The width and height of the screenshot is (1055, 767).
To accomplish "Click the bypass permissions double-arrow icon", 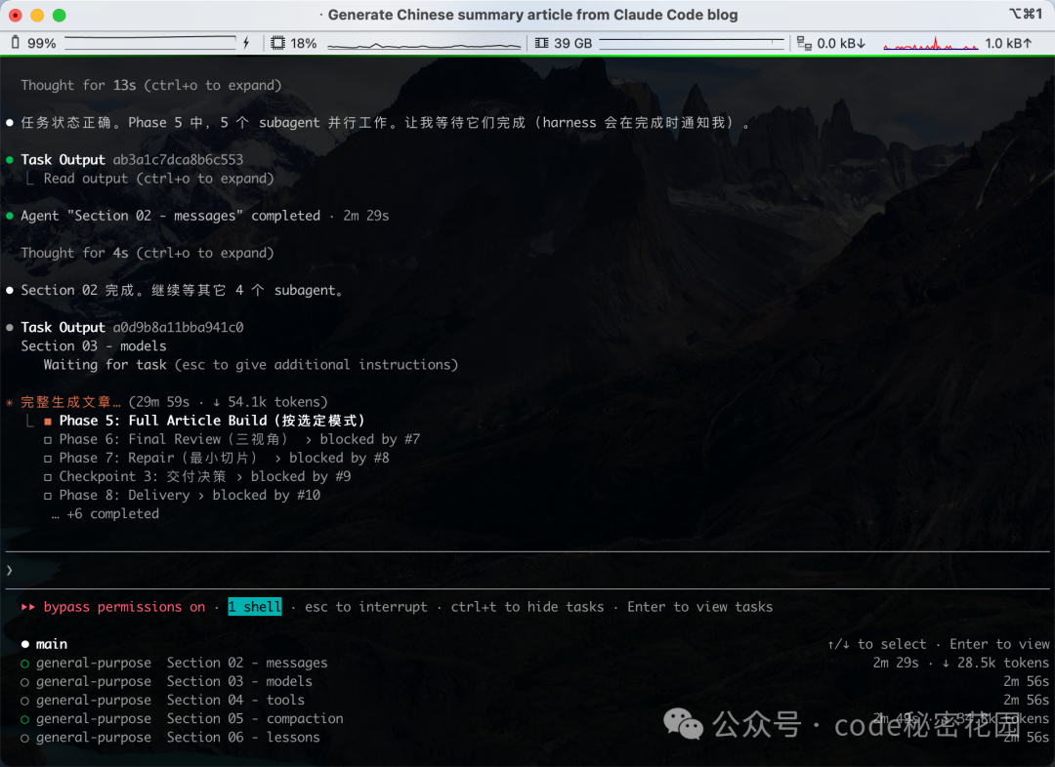I will tap(28, 607).
